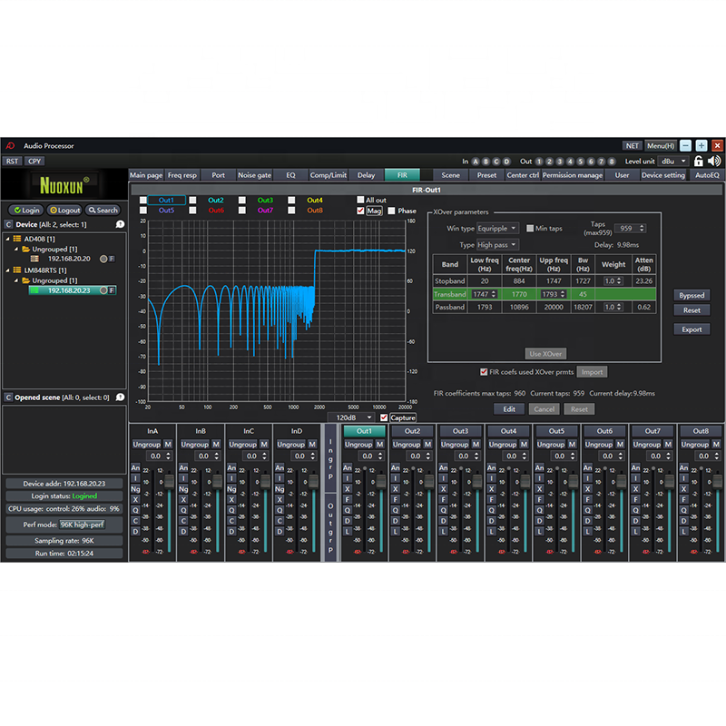Uncheck FIR coefs used XOver prmts
The image size is (726, 726).
point(484,372)
